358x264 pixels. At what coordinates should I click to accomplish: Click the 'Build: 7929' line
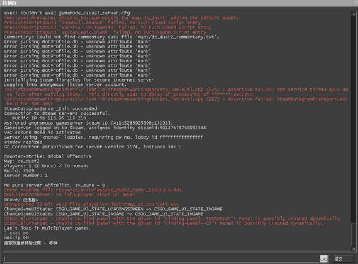17,170
